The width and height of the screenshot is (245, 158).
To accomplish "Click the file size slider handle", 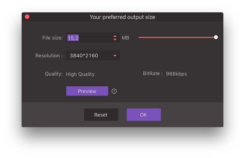I will pyautogui.click(x=216, y=38).
